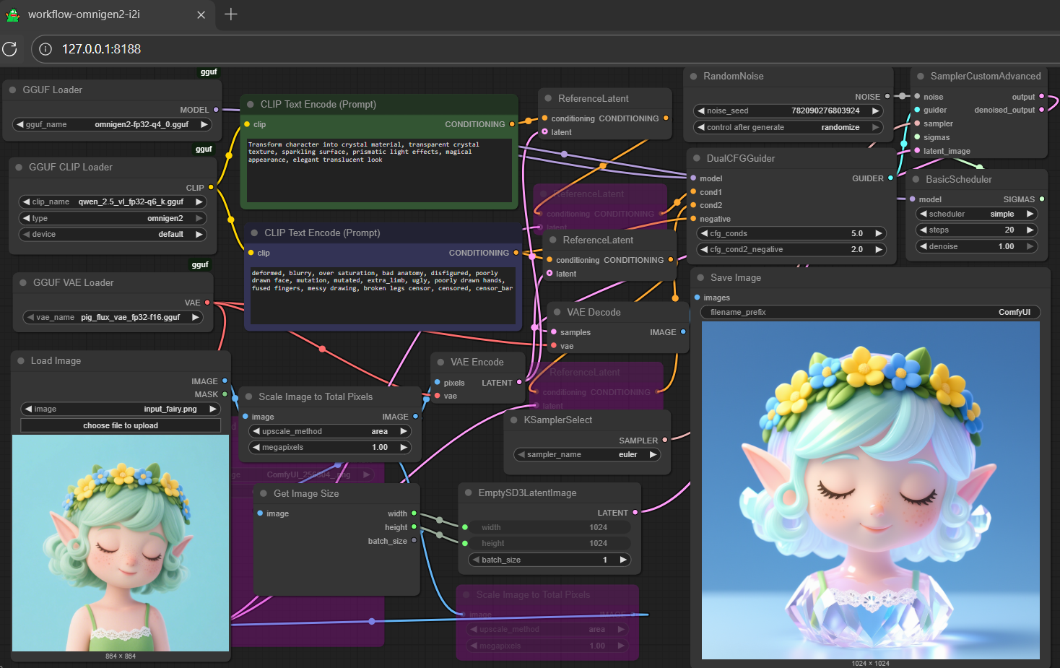Click right arrow on clip_name selector
Viewport: 1060px width, 668px height.
pos(199,201)
